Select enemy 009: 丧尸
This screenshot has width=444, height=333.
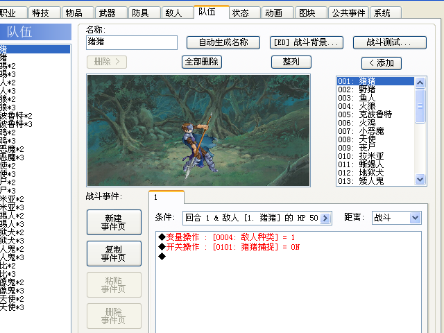pos(375,148)
